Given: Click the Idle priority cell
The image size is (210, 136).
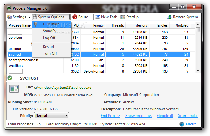Looking at the screenshot, I should pyautogui.click(x=101, y=60).
